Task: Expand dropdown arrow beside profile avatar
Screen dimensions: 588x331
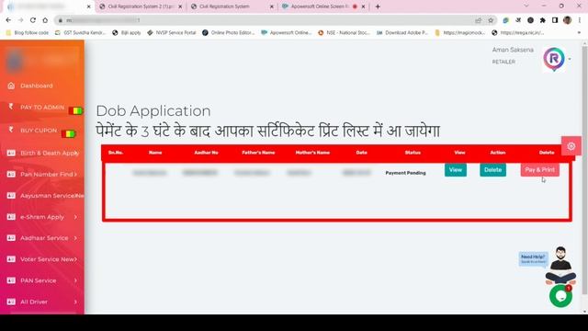Action: 570,59
